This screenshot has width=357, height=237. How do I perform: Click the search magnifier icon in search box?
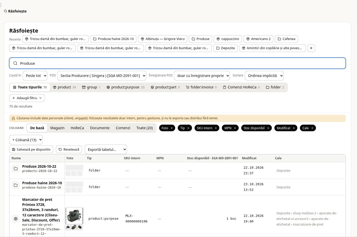coord(15,63)
